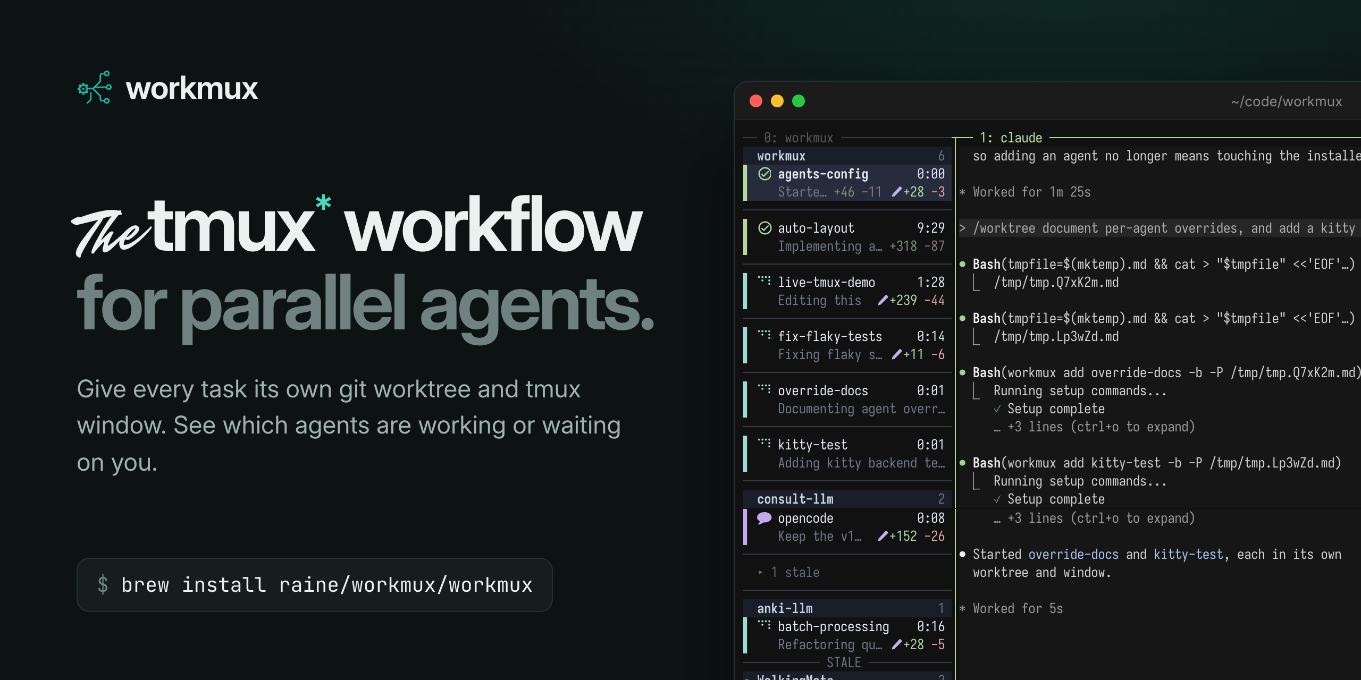The image size is (1361, 680).
Task: Select the auto-layout worktree row
Action: pos(847,237)
